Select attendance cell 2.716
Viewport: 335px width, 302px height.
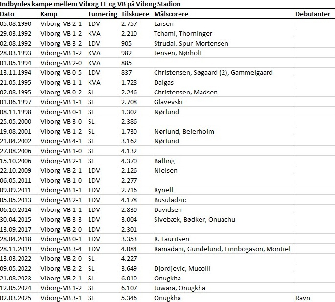[x=129, y=190]
